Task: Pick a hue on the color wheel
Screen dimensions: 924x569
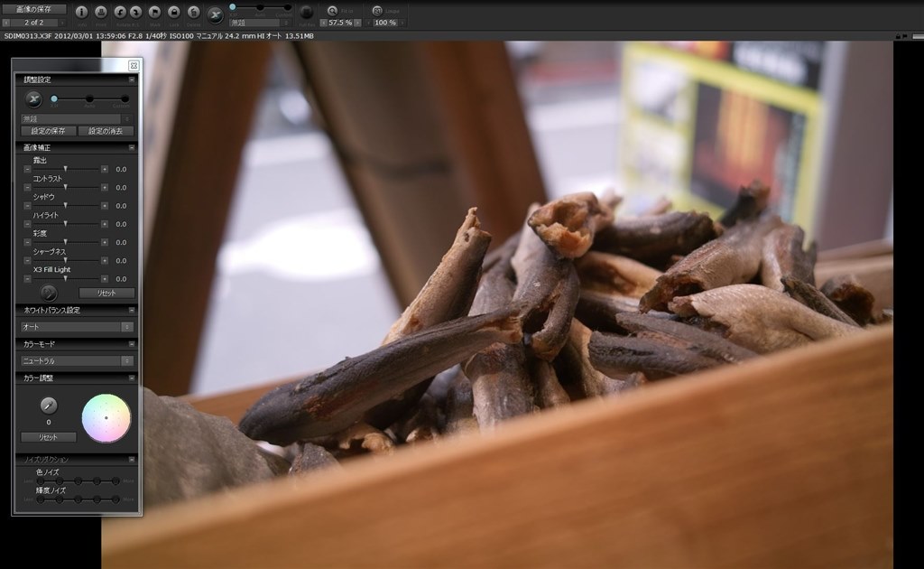Action: [105, 419]
